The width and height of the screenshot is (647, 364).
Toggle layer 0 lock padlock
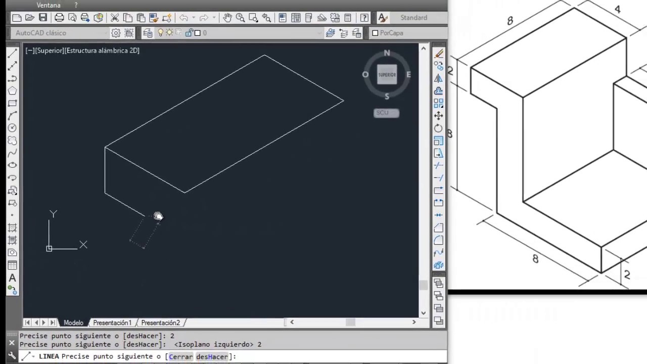[189, 33]
